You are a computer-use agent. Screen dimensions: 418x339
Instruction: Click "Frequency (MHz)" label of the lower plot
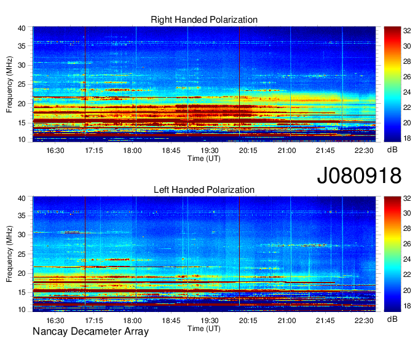(9, 254)
